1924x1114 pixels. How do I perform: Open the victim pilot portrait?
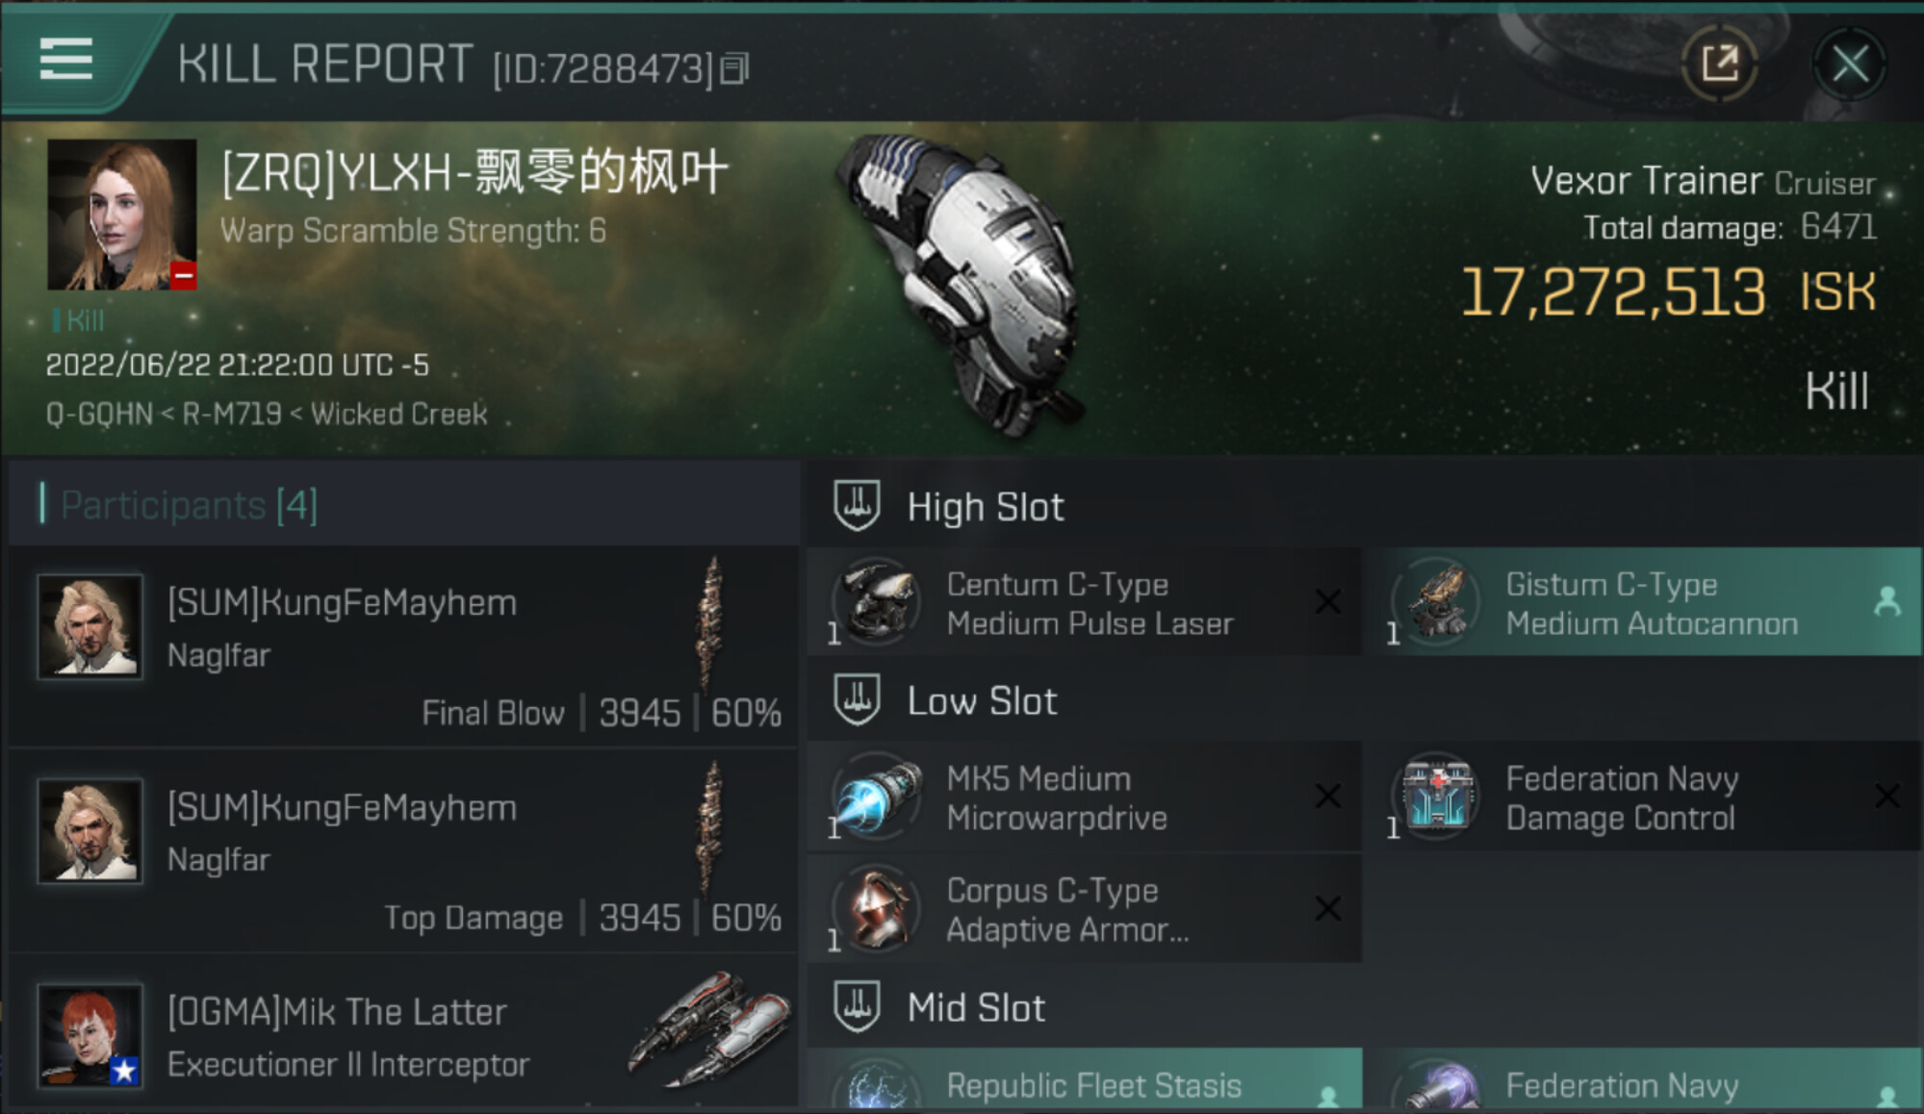click(122, 215)
